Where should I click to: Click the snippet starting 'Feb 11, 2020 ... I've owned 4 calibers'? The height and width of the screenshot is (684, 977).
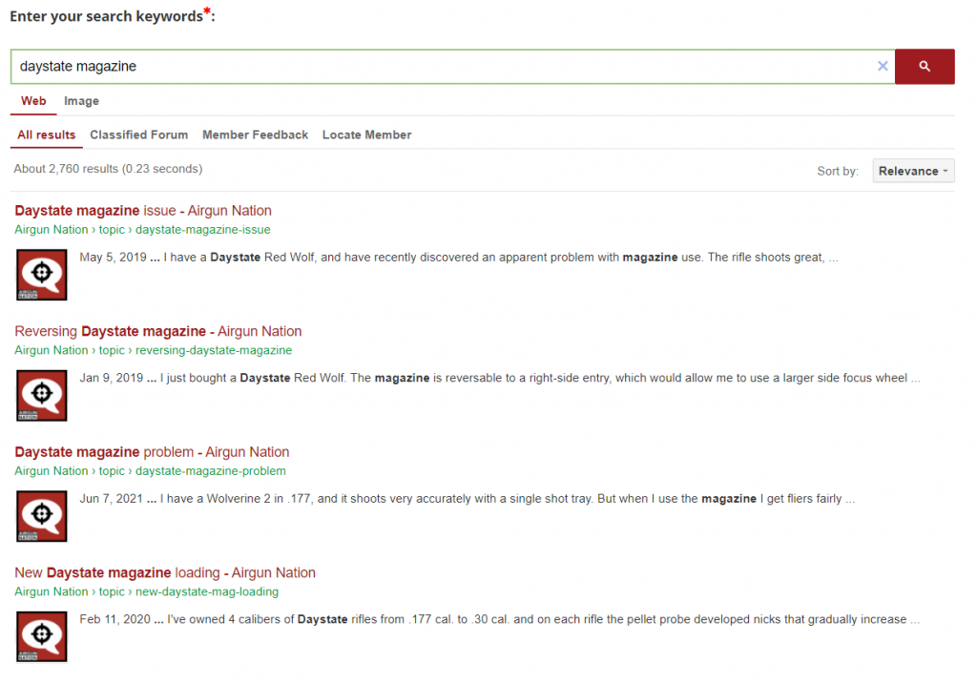pyautogui.click(x=499, y=620)
